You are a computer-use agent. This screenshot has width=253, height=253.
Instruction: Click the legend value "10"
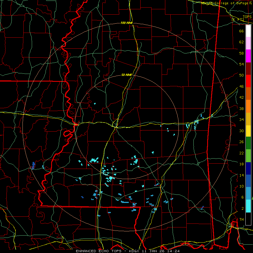coord(241,186)
